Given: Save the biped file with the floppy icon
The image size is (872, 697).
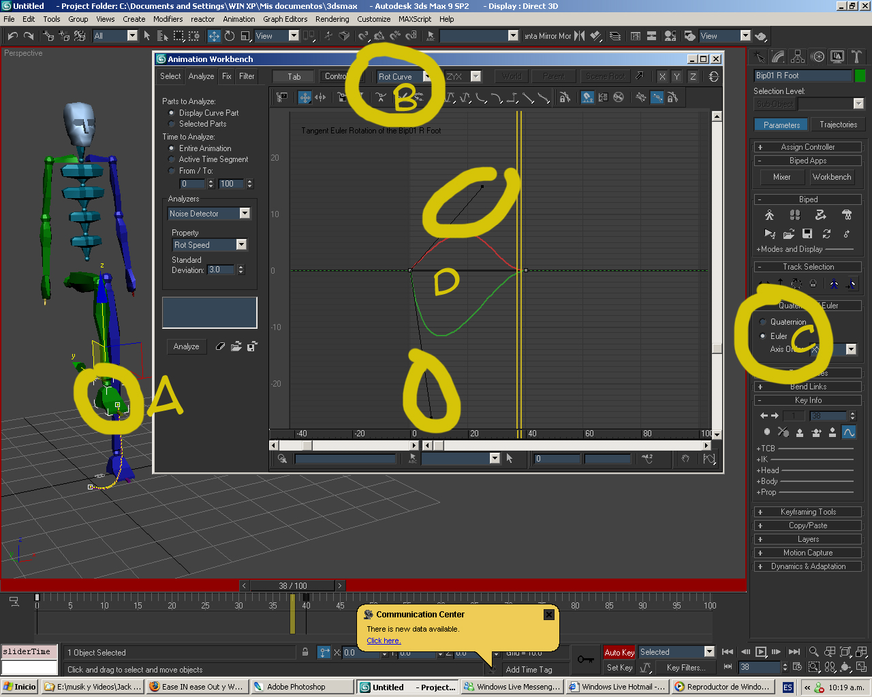Looking at the screenshot, I should point(807,234).
